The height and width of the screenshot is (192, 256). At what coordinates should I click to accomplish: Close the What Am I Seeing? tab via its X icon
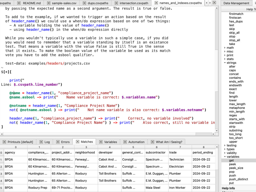coord(153,142)
